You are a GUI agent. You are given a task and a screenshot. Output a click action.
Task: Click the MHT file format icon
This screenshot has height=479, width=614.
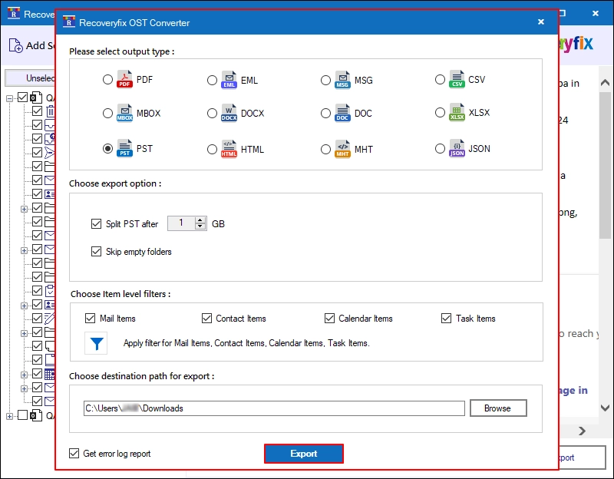point(342,149)
